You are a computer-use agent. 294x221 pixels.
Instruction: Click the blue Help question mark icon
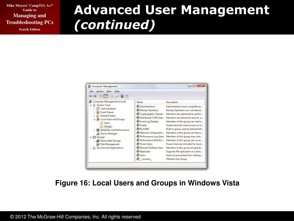[x=122, y=96]
